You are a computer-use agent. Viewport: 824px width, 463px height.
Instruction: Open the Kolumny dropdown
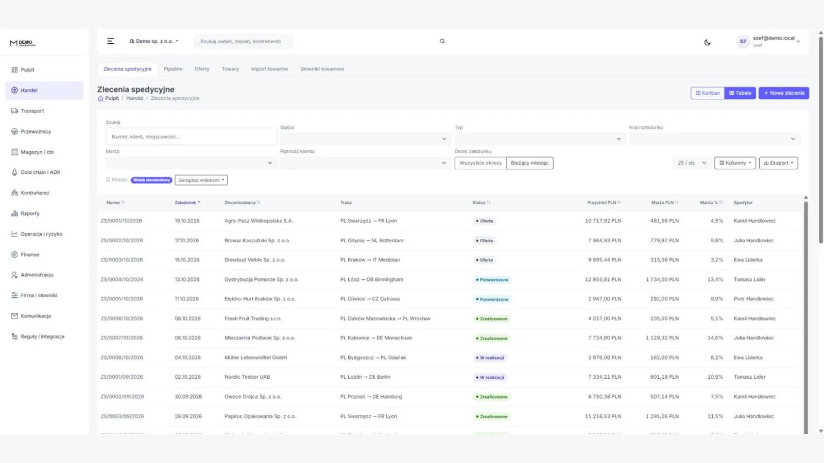735,163
